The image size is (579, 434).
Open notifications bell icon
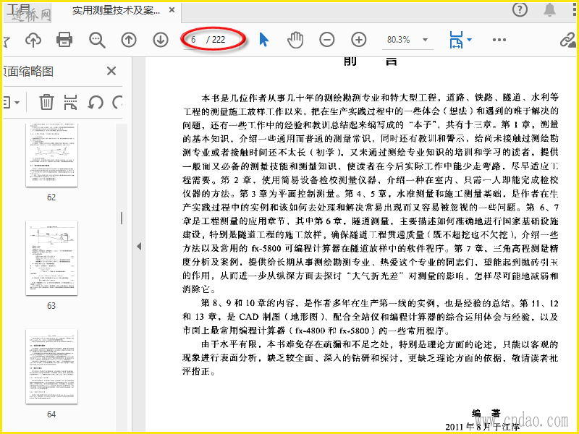tap(550, 9)
